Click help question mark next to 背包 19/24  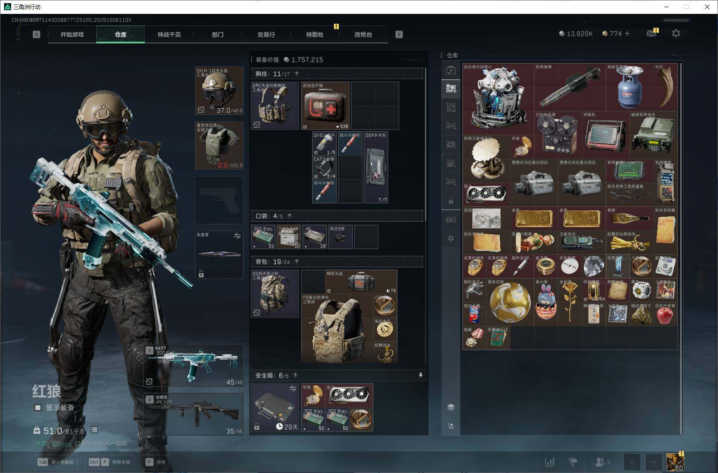click(296, 262)
